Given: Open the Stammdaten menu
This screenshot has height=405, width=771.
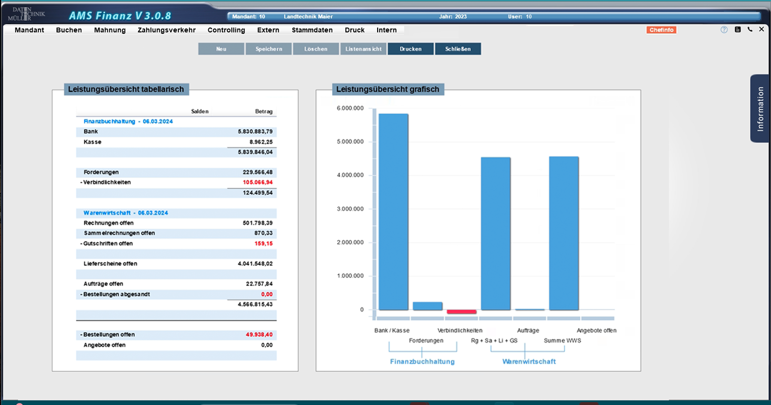Looking at the screenshot, I should [312, 30].
